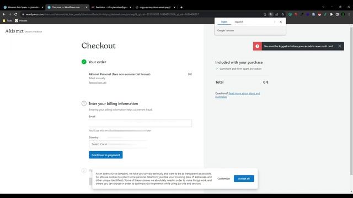Select the English tab in the translate popup
This screenshot has width=353, height=198.
pyautogui.click(x=224, y=22)
